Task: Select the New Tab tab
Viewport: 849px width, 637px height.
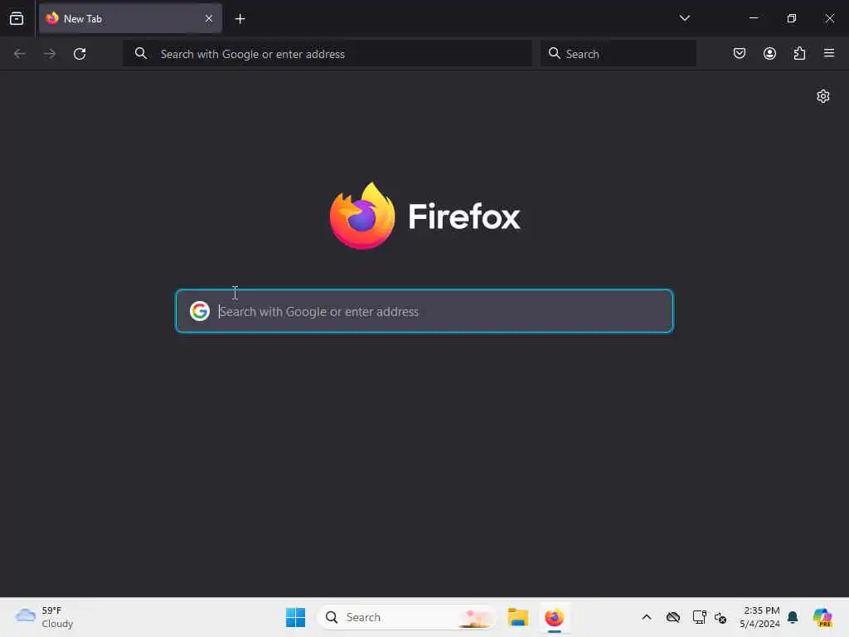Action: (x=130, y=18)
